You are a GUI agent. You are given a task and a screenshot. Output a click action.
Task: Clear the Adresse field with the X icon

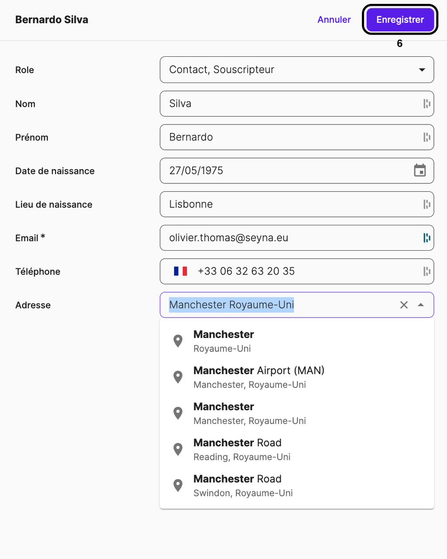[x=404, y=305]
